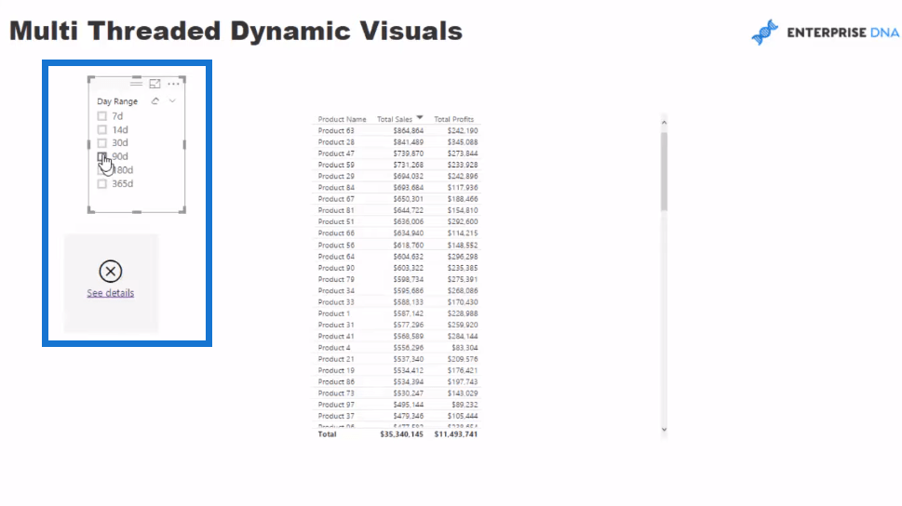Select the Product 51 row name
This screenshot has width=902, height=506.
pos(336,222)
